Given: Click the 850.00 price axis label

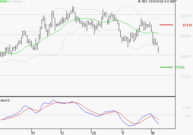Looking at the screenshot, I should [x=186, y=36].
